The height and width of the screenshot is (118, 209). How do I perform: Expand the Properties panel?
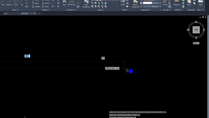coord(145,10)
